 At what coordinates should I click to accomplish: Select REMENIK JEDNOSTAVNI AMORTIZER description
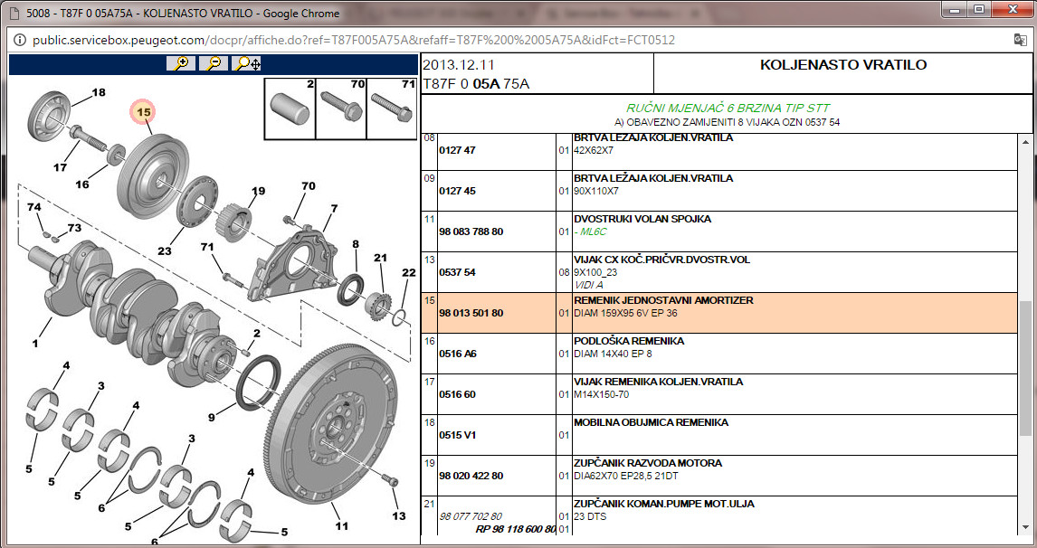coord(663,300)
